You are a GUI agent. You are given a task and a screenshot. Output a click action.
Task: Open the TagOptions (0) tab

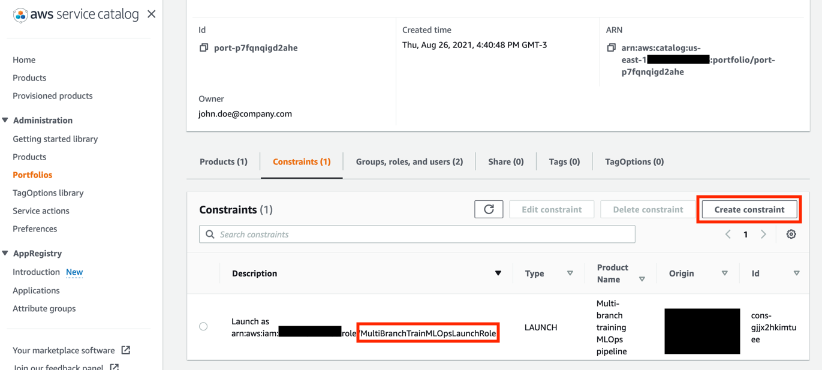[x=634, y=162]
